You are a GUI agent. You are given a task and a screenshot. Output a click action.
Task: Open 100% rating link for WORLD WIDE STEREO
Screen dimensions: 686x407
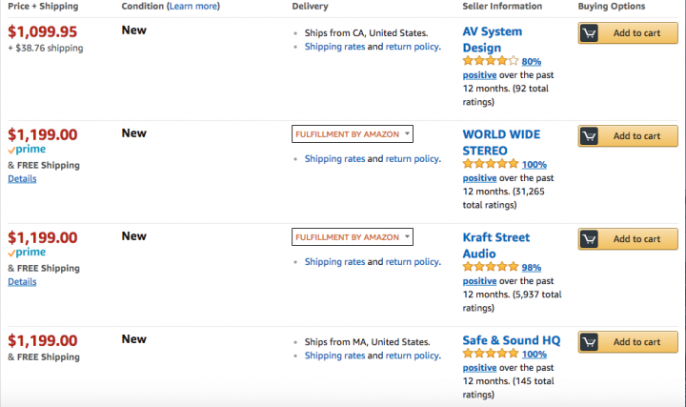tap(535, 165)
